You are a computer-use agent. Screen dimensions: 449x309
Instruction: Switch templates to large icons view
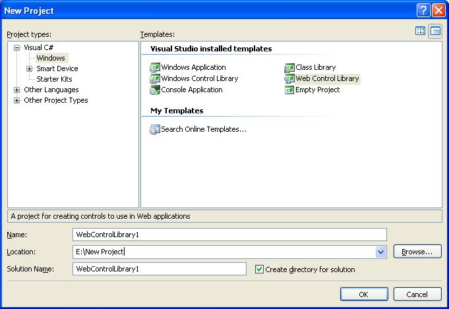(x=421, y=31)
